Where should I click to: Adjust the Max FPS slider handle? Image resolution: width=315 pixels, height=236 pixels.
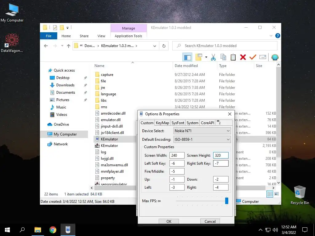227,201
